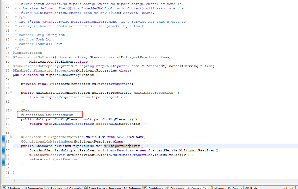Select the Snippets view icon
Viewport: 298px width, 189px height.
(125, 187)
